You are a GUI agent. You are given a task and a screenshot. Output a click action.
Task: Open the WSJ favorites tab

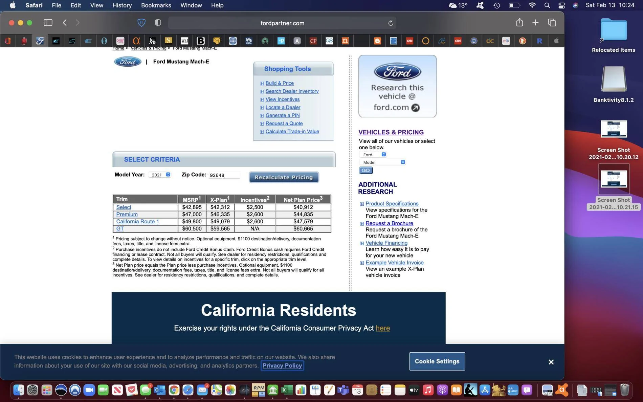point(184,41)
